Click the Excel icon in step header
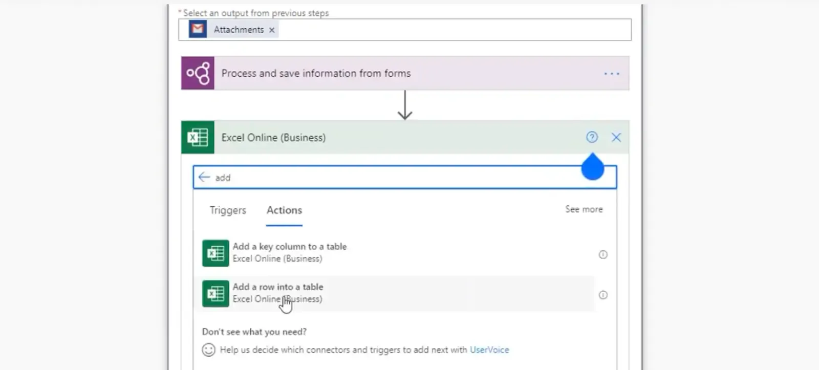This screenshot has width=819, height=370. 198,137
